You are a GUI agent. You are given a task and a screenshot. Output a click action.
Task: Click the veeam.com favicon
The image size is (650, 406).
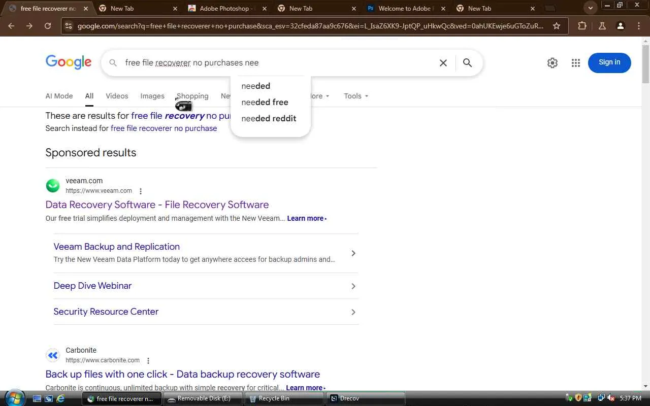click(x=53, y=186)
